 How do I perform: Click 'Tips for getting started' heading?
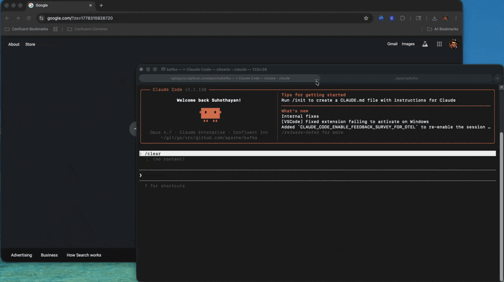click(313, 95)
